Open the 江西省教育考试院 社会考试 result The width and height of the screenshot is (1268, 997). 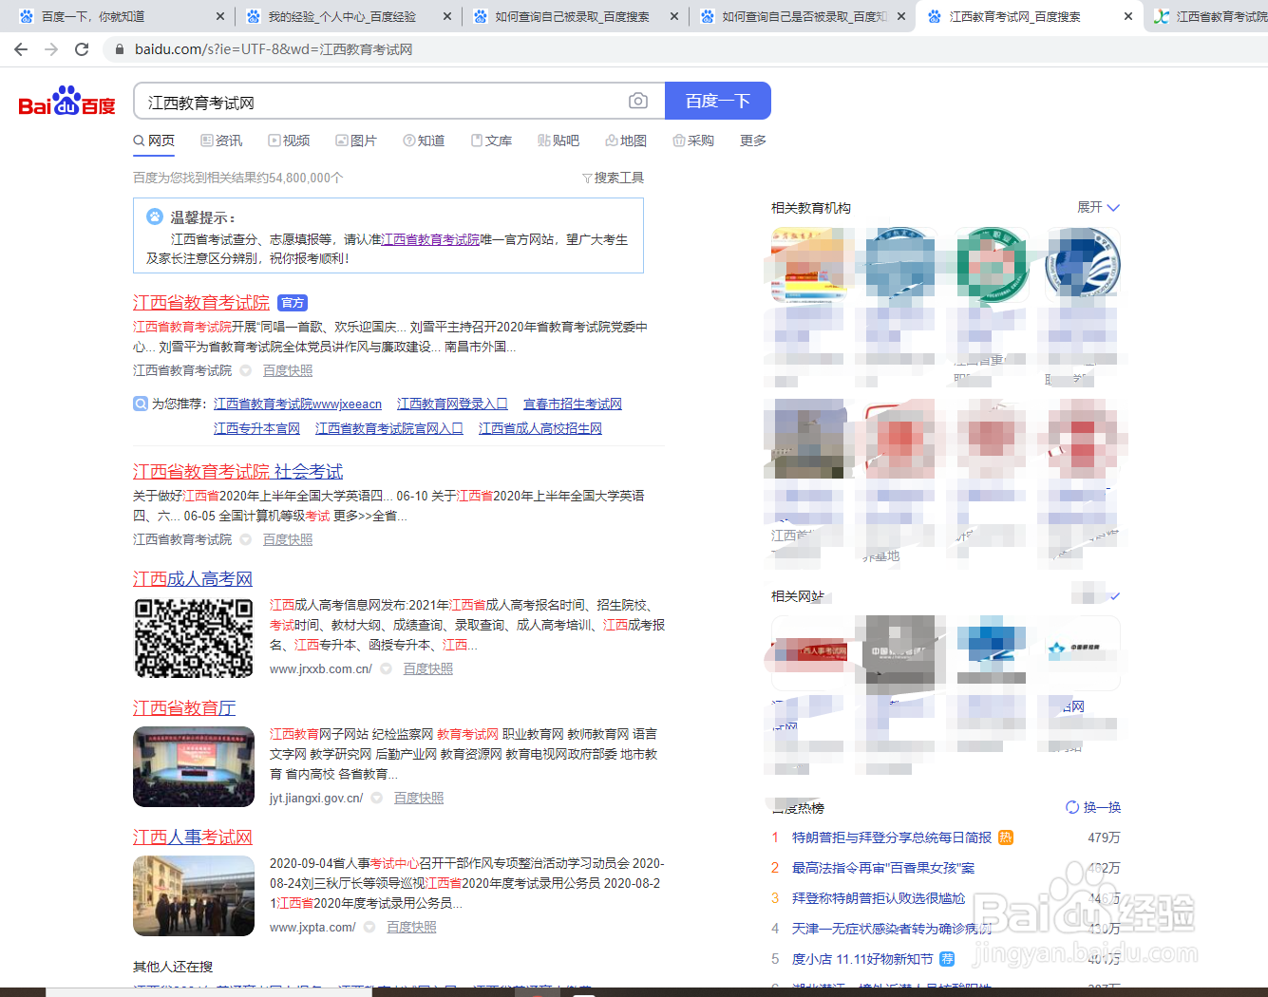click(x=238, y=471)
